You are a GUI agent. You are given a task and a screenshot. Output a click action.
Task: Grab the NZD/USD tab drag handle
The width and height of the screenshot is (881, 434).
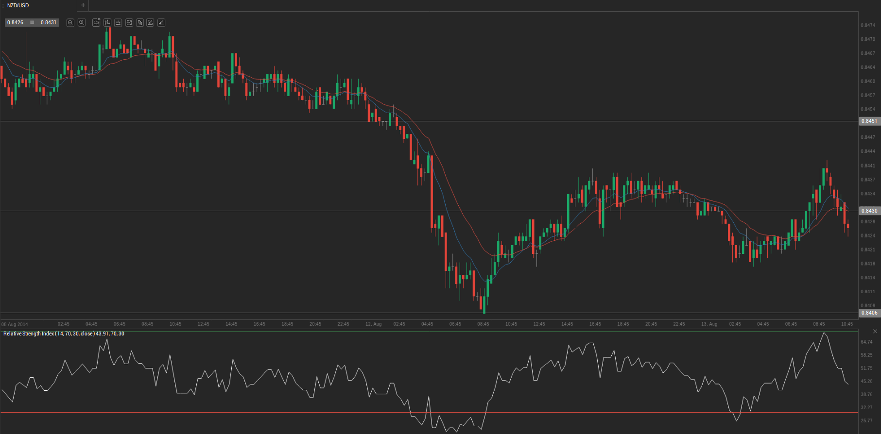(x=3, y=5)
